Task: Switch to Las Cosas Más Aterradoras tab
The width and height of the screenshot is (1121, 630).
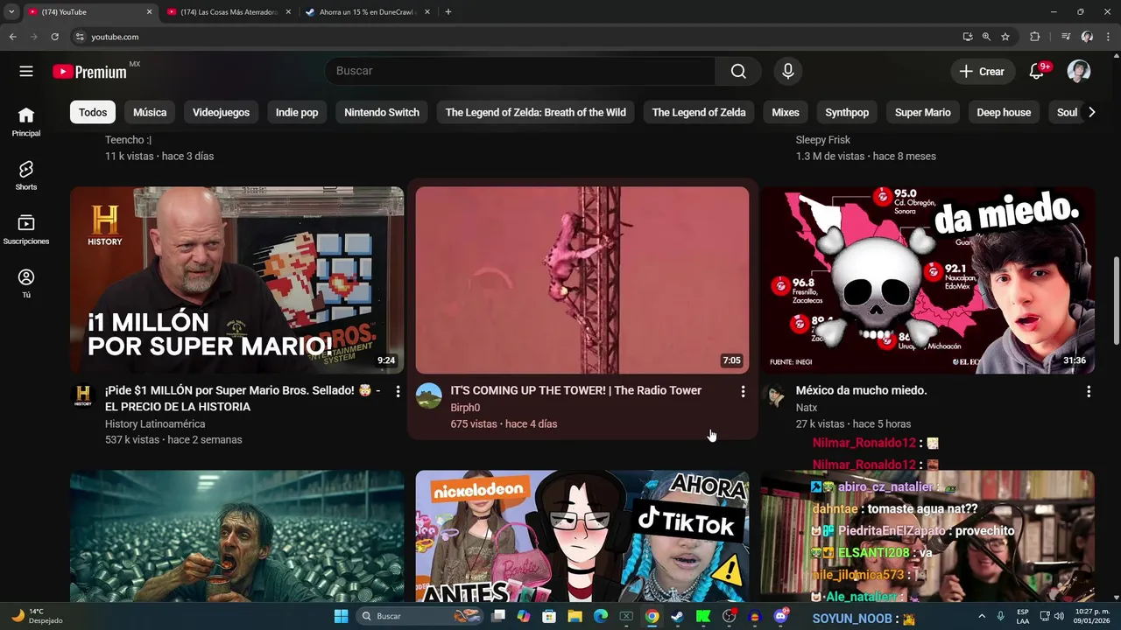Action: click(x=229, y=11)
